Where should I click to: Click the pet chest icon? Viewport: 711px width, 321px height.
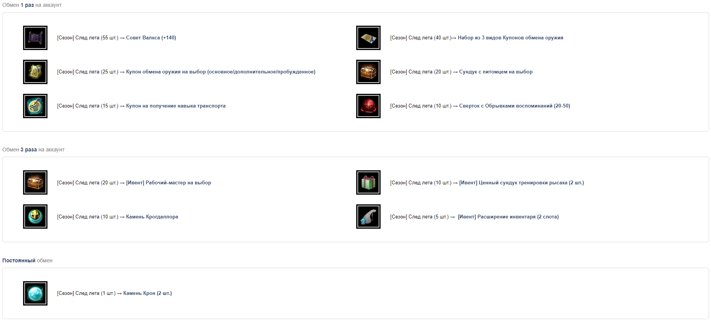coord(368,72)
